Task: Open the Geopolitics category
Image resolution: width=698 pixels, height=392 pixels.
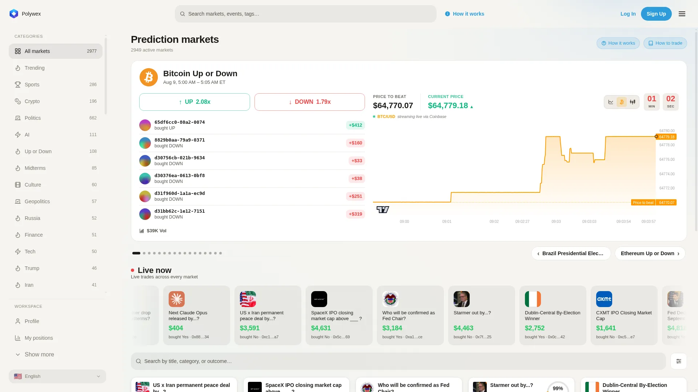Action: [56, 201]
